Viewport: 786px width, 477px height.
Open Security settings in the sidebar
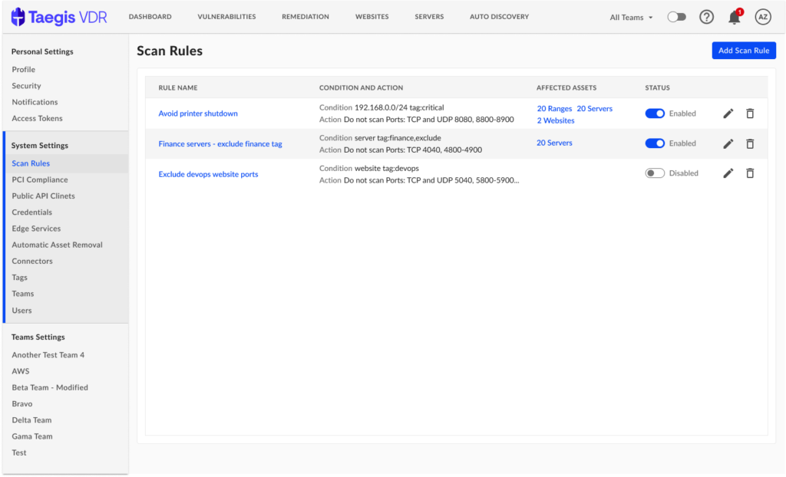tap(27, 86)
